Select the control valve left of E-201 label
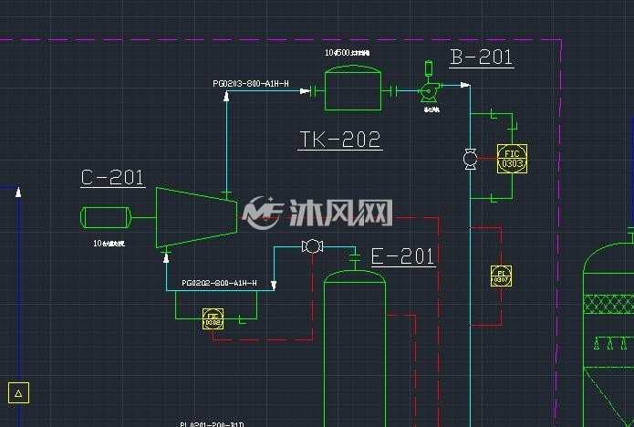The width and height of the screenshot is (634, 427). [312, 246]
